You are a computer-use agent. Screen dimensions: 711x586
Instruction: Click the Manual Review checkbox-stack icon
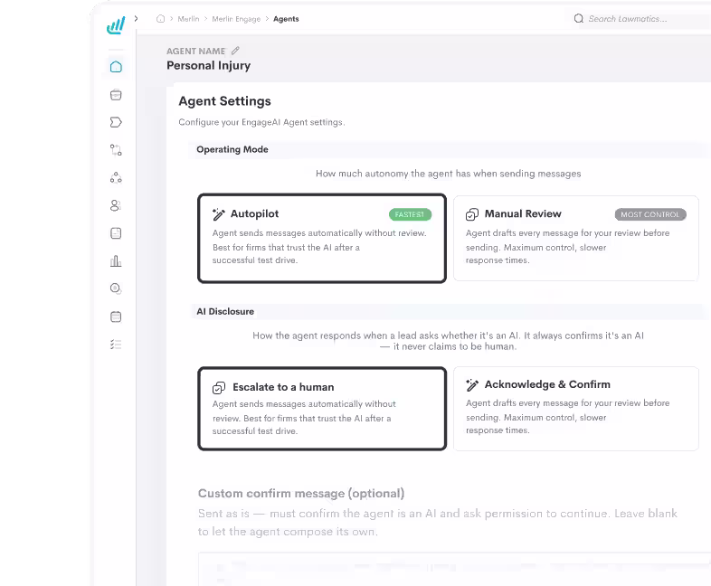point(472,214)
